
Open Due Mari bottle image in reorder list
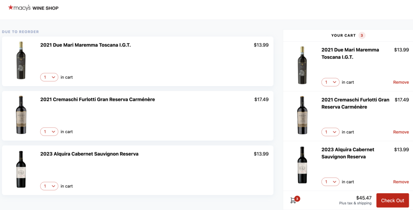coord(21,60)
